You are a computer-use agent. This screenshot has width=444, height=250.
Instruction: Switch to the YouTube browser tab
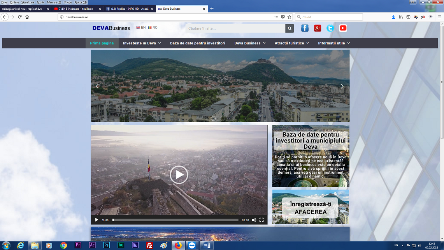[x=76, y=9]
